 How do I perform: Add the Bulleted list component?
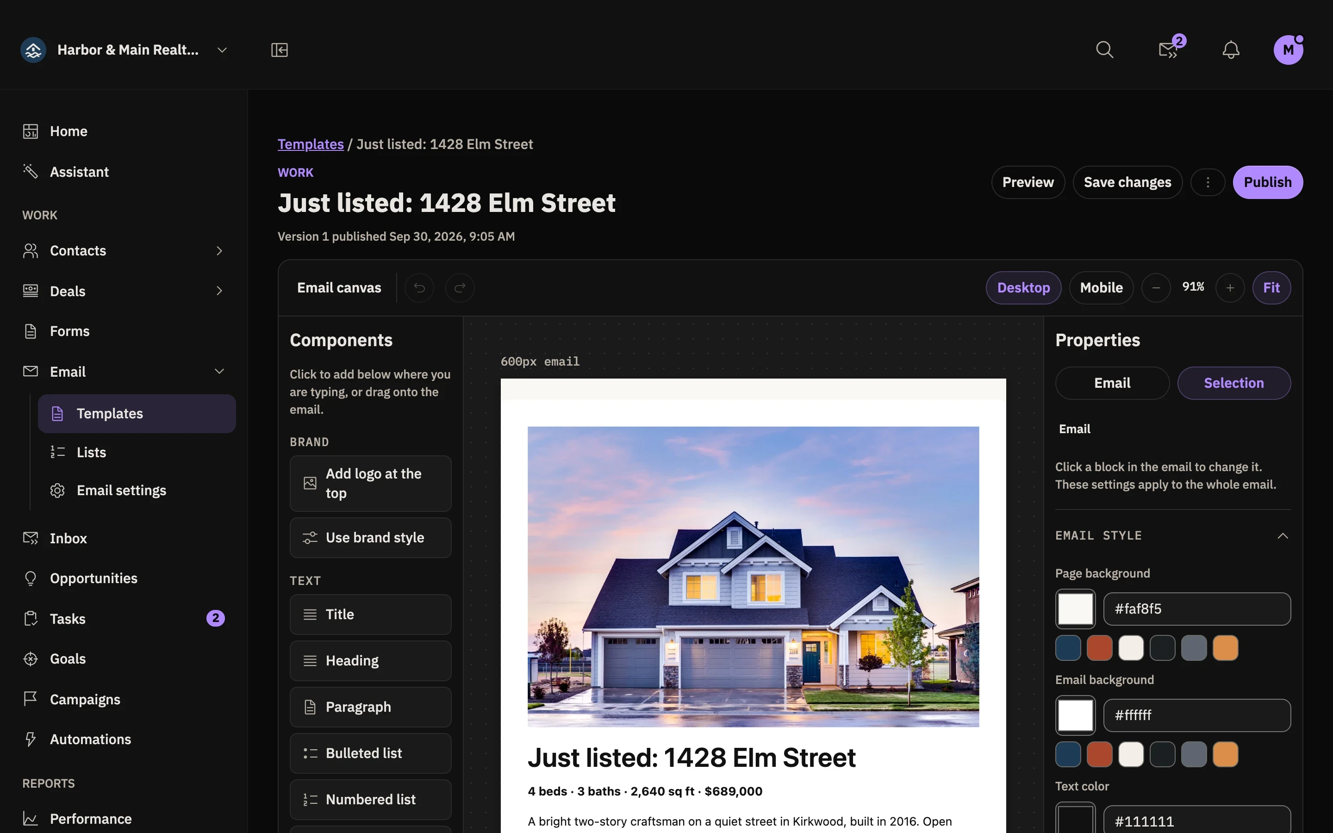coord(370,753)
